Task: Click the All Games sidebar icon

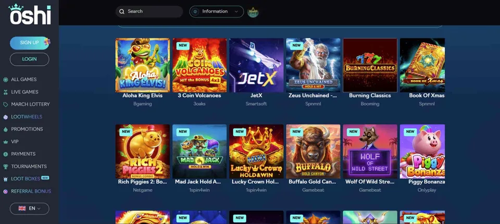Action: [5, 80]
